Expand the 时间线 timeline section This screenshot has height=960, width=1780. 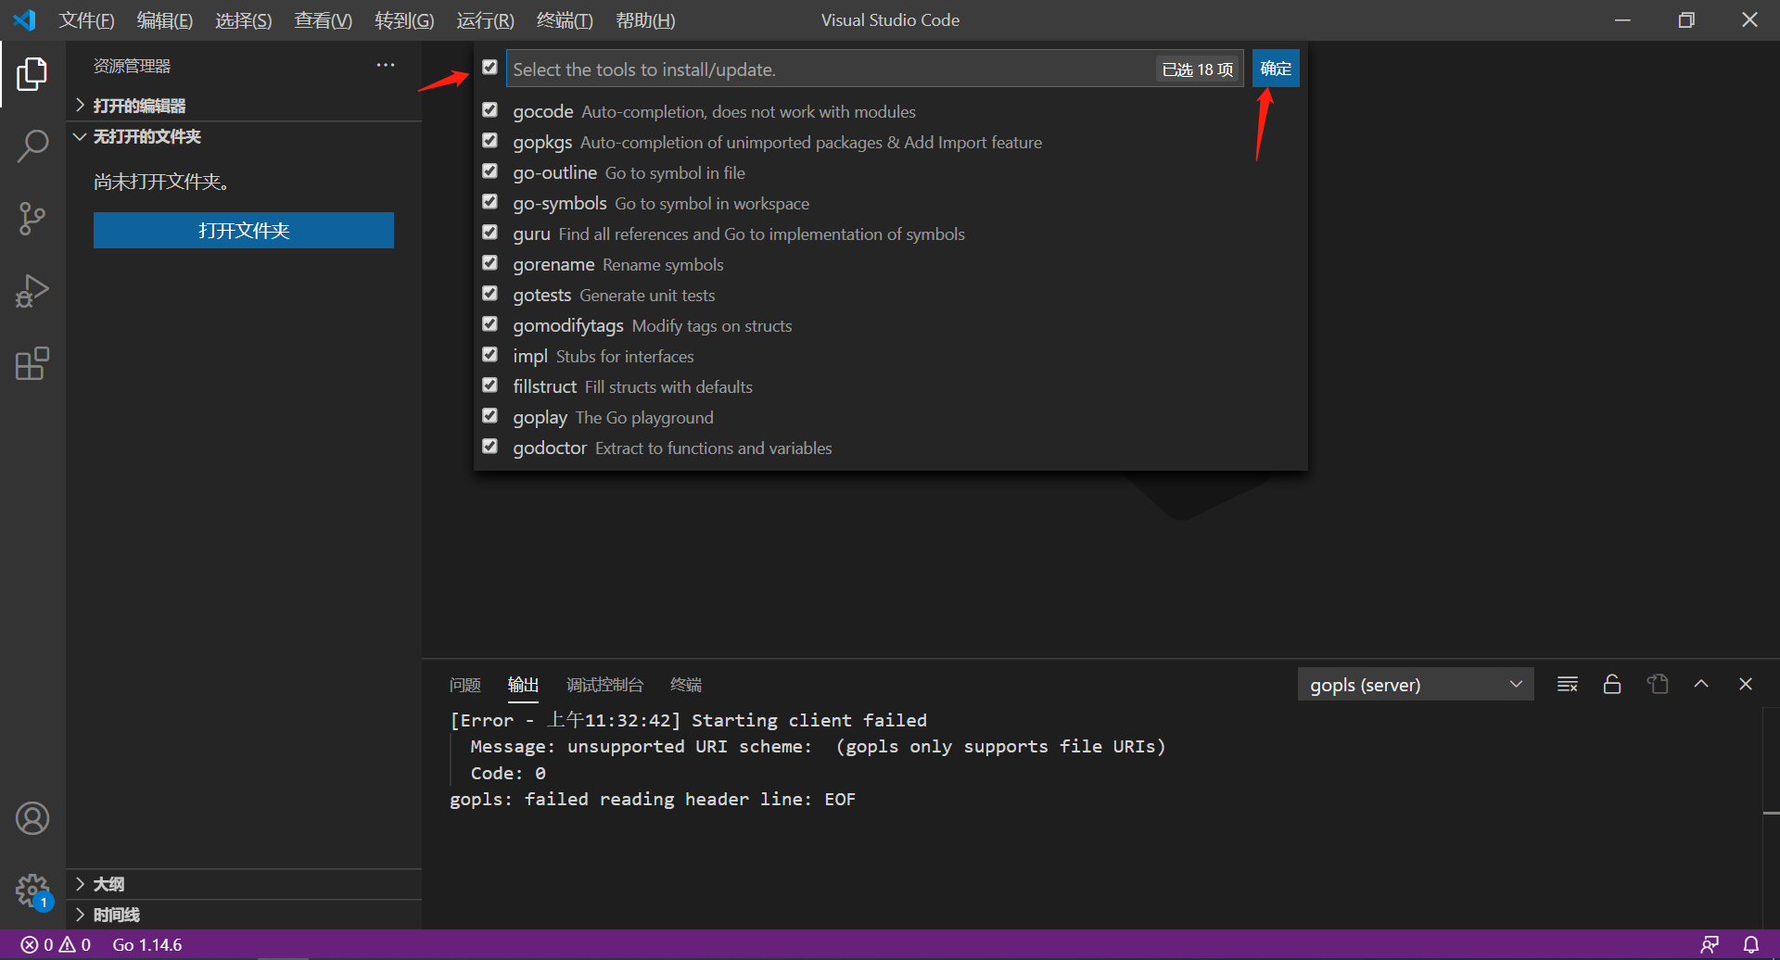(245, 915)
